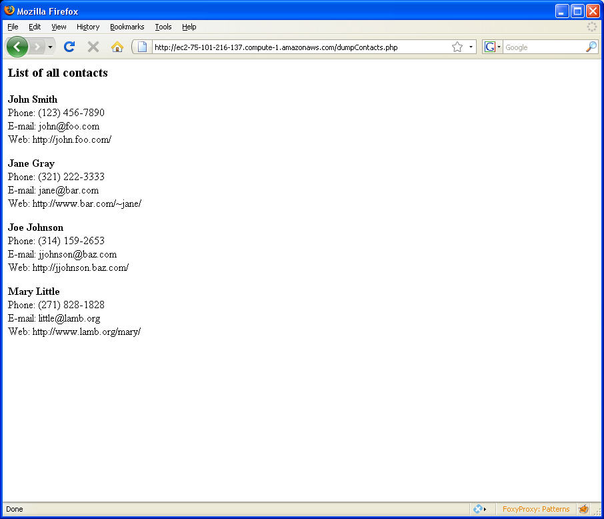
Task: Open the address bar history dropdown
Action: 471,47
